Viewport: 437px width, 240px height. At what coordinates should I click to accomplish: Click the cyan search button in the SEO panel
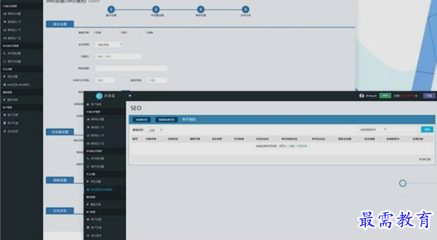click(427, 130)
